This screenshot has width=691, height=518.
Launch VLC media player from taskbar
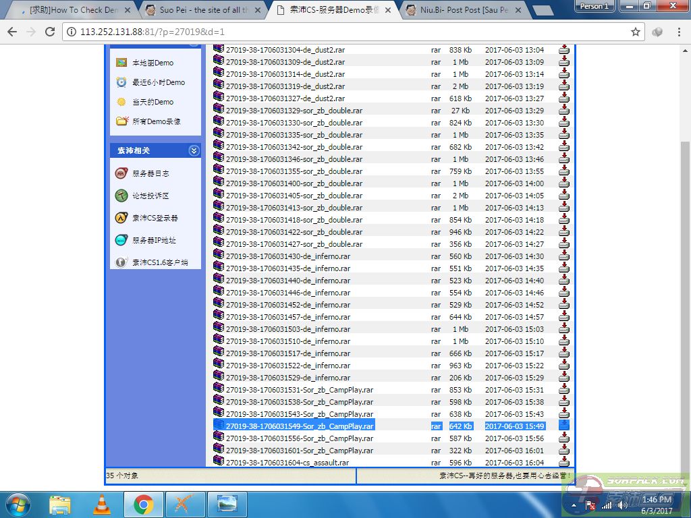coord(102,504)
